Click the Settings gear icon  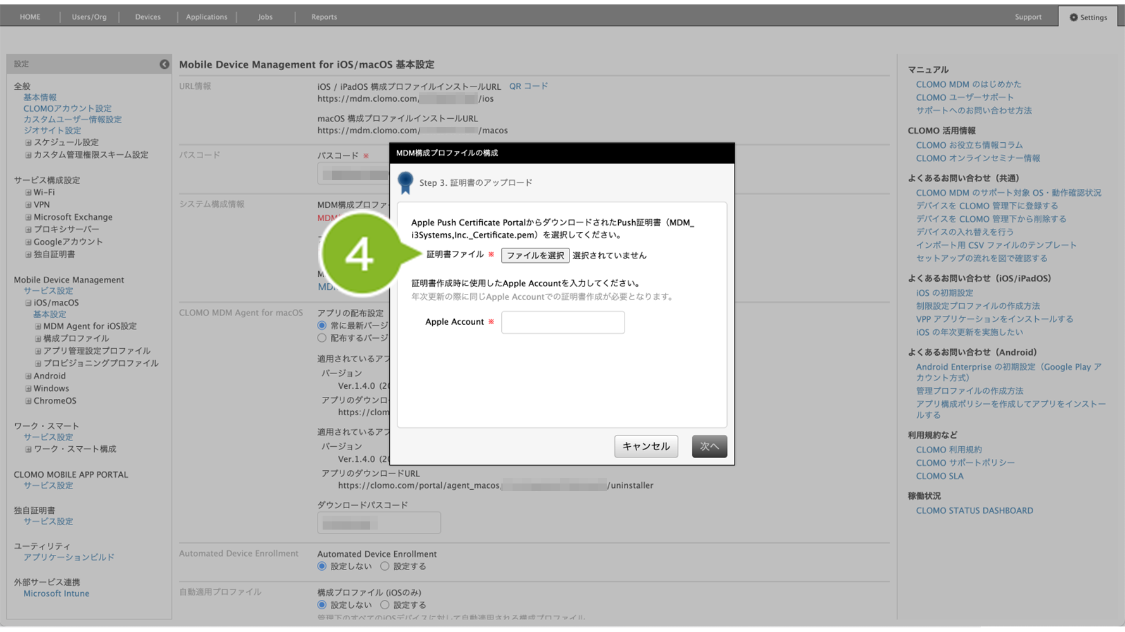[x=1073, y=17]
